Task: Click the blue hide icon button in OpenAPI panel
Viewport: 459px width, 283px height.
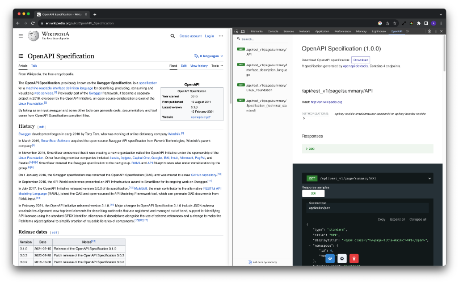Action: pos(330,259)
